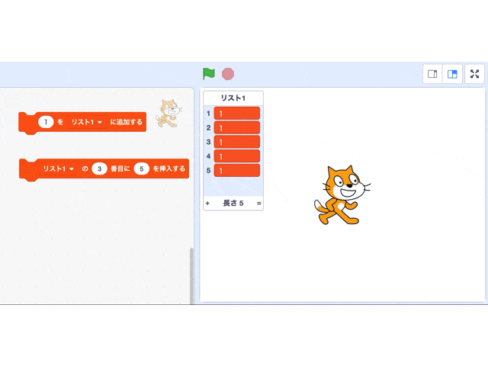488x366 pixels.
Task: Click the に追加する block text
Action: click(x=126, y=122)
